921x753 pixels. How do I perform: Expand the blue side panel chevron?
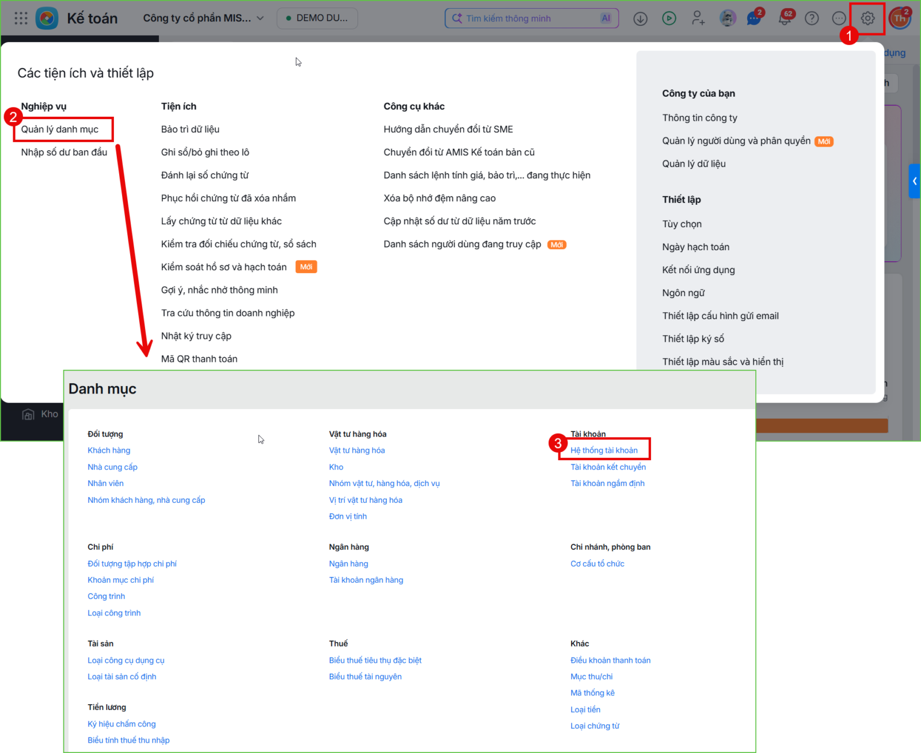(915, 181)
